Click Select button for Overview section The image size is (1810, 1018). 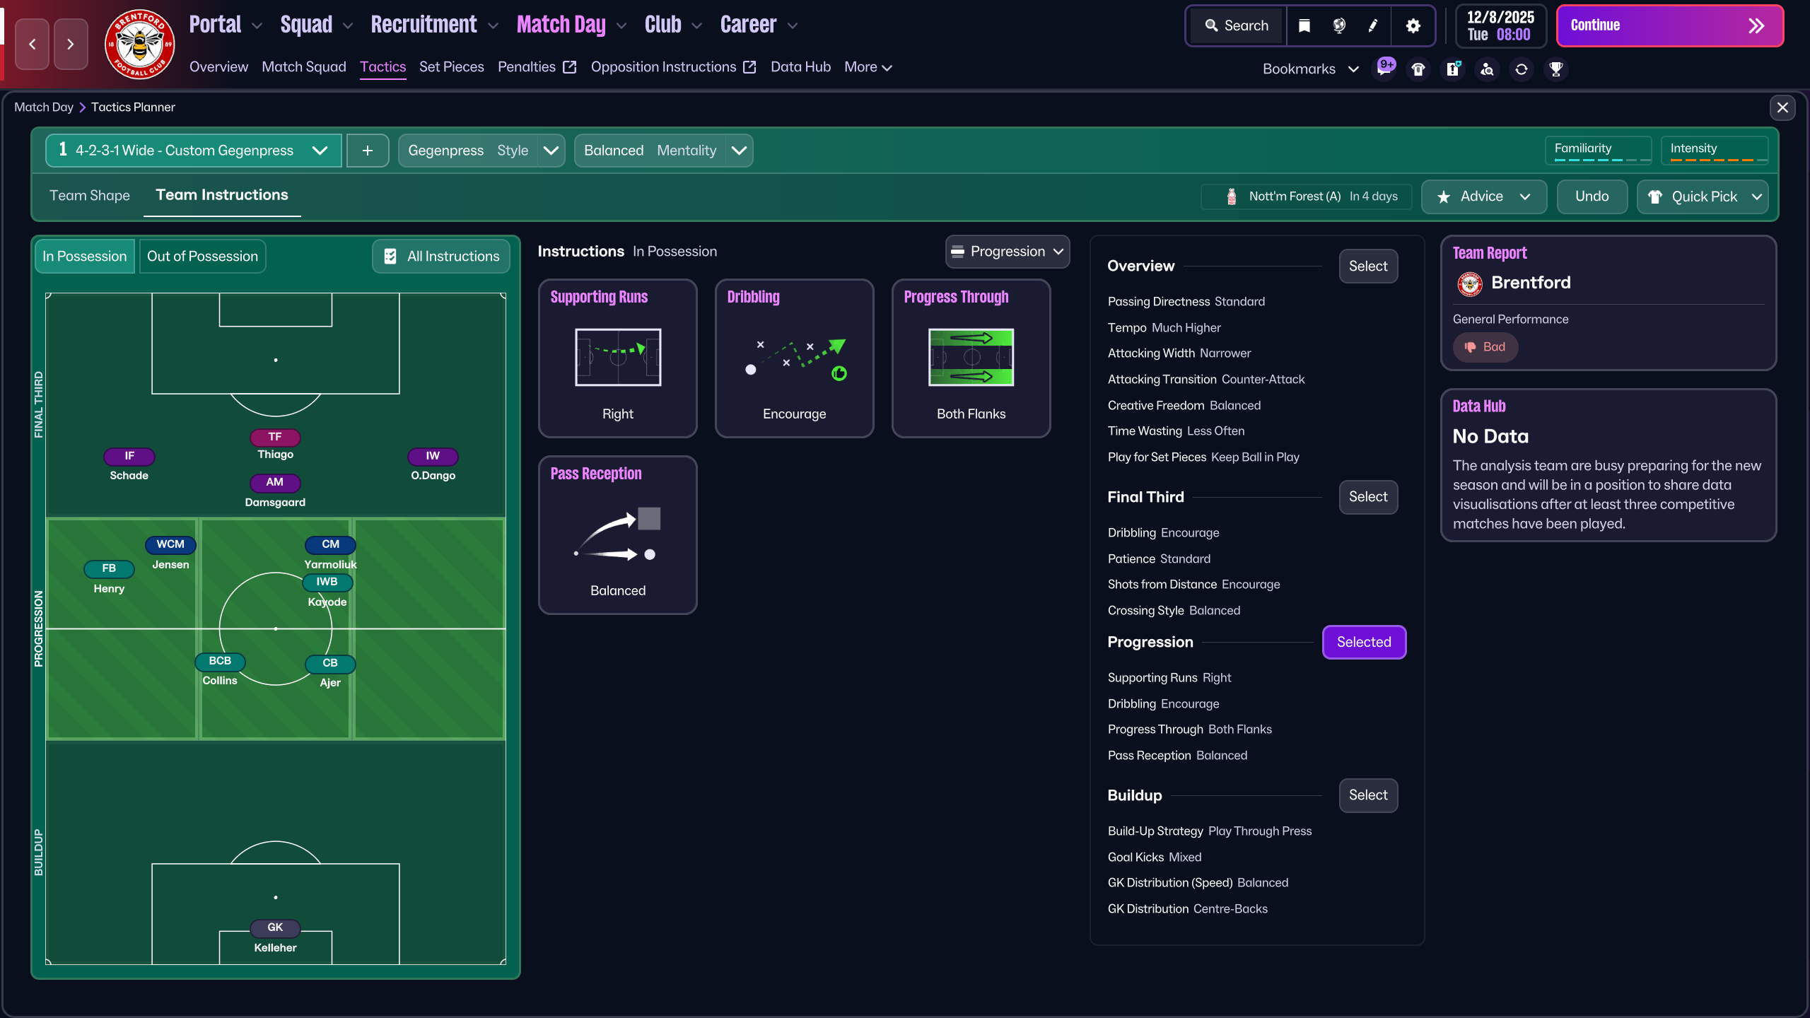pyautogui.click(x=1368, y=267)
